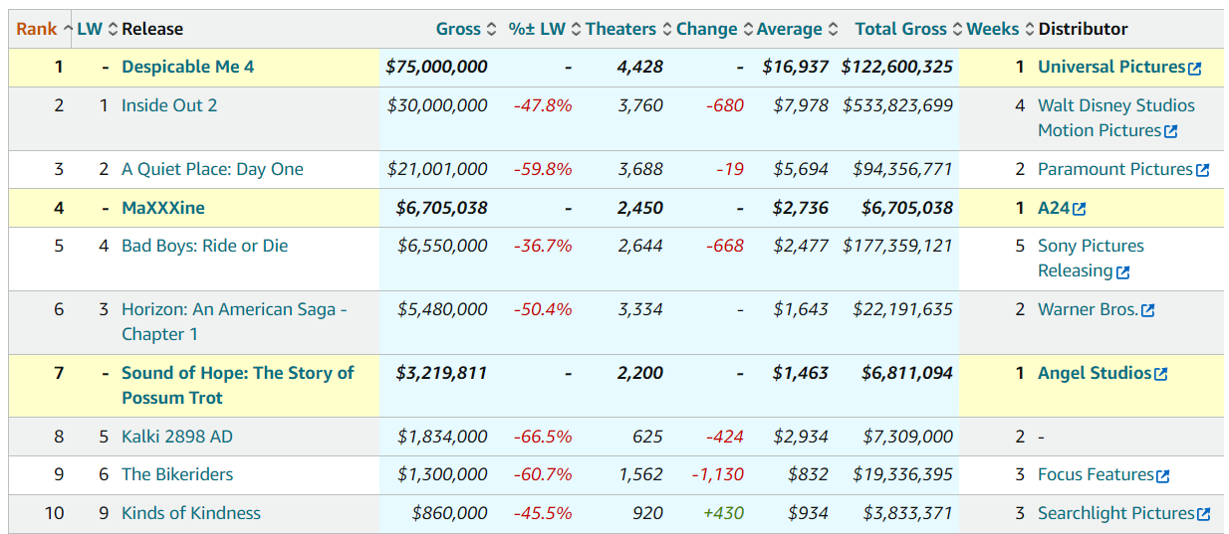Click external link icon beside A24
1229x534 pixels.
[x=1080, y=209]
